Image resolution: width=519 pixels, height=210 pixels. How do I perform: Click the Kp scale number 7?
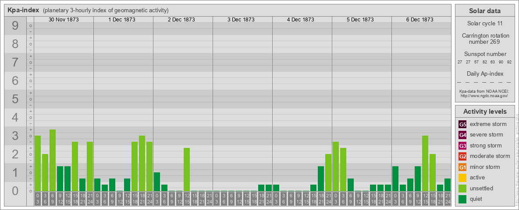click(15, 63)
